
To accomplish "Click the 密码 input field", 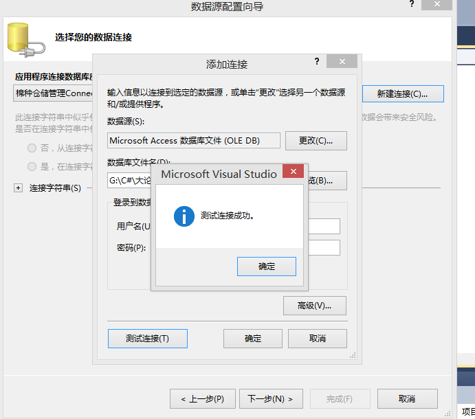I will pos(324,248).
